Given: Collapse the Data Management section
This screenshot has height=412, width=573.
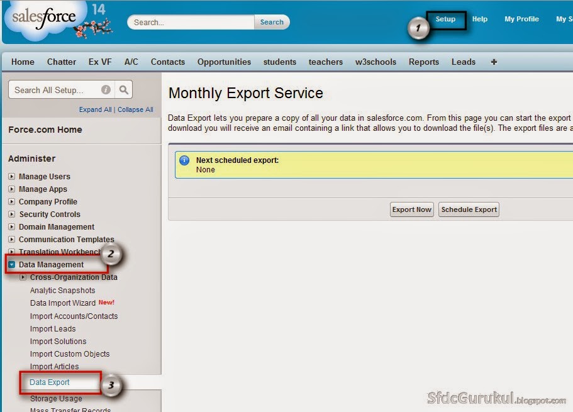Looking at the screenshot, I should pos(12,264).
